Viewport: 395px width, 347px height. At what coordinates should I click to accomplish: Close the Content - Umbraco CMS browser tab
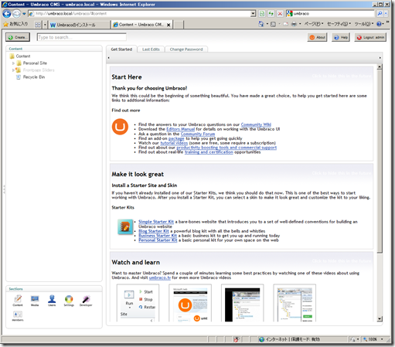(169, 25)
